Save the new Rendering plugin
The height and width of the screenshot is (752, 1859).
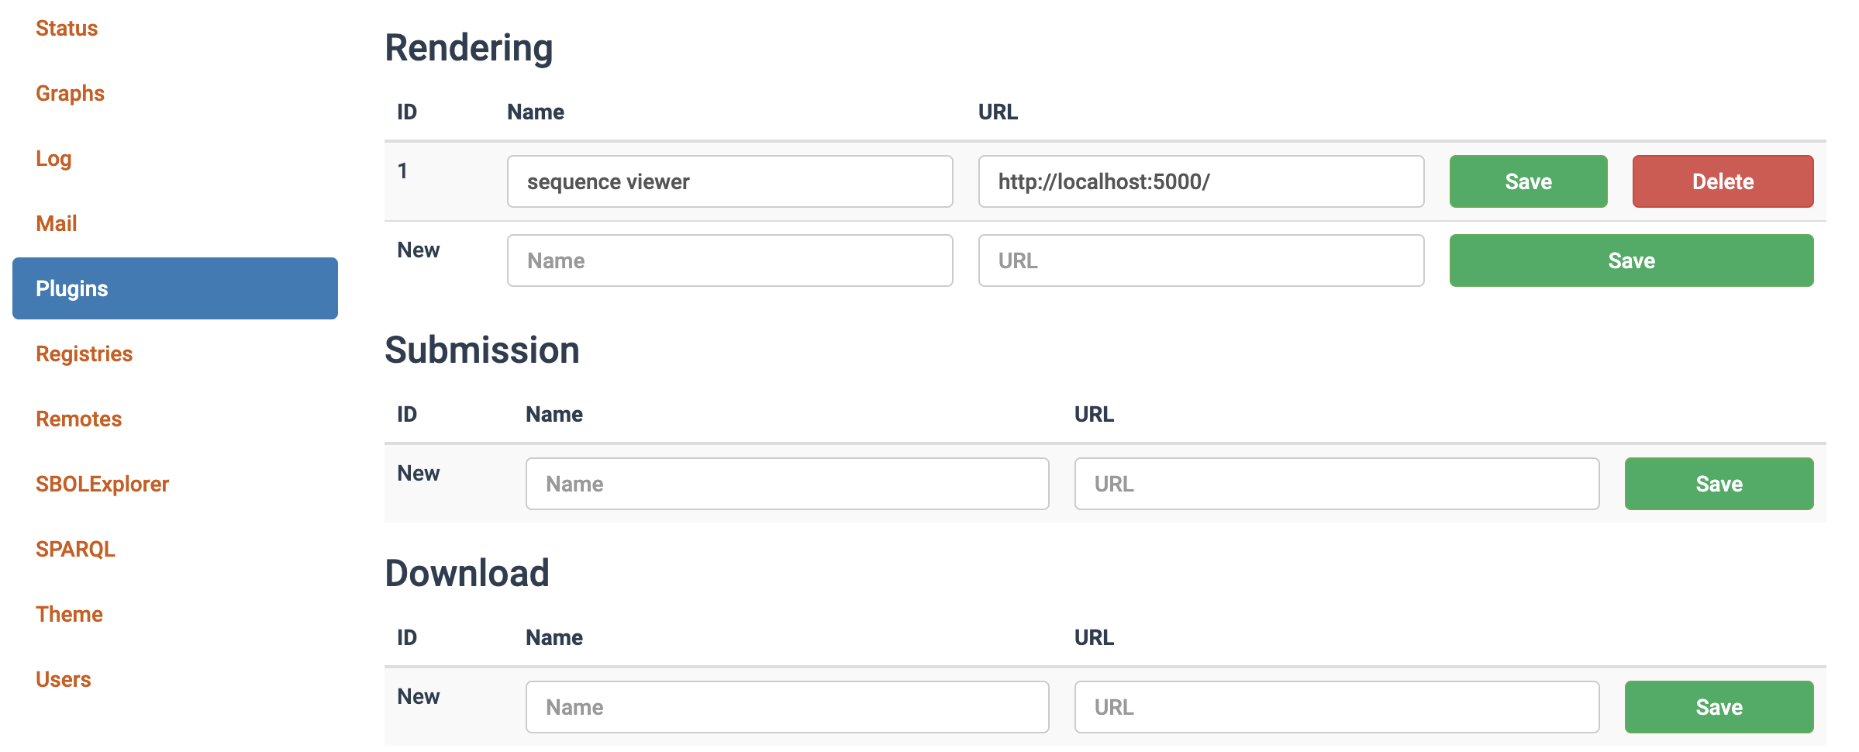(1632, 260)
